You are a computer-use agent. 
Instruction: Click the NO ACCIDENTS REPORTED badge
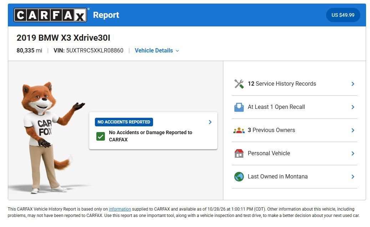(x=124, y=122)
